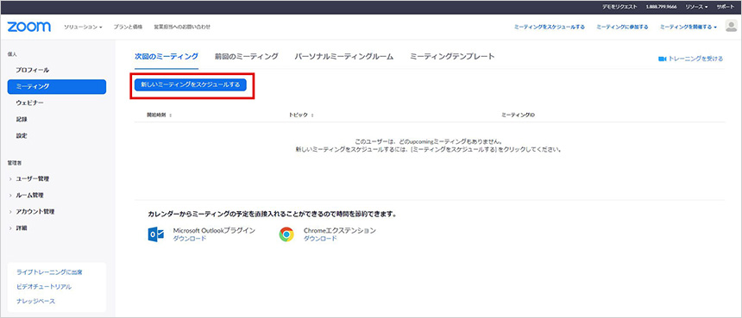Viewport: 742px width, 318px height.
Task: Click サポート in top bar
Action: 726,7
